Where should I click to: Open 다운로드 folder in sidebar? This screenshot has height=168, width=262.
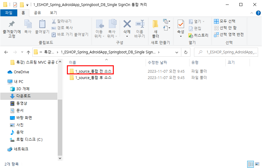click(21, 96)
